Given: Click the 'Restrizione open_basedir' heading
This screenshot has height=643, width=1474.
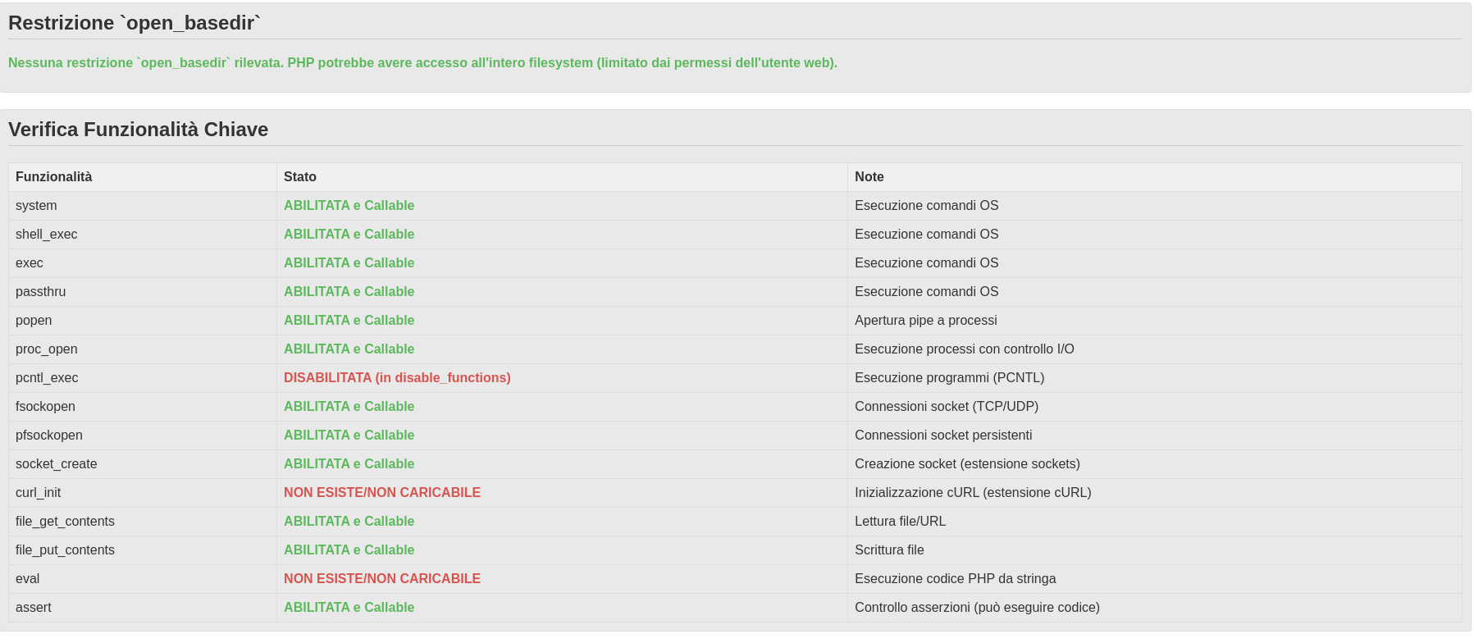Looking at the screenshot, I should pos(135,23).
